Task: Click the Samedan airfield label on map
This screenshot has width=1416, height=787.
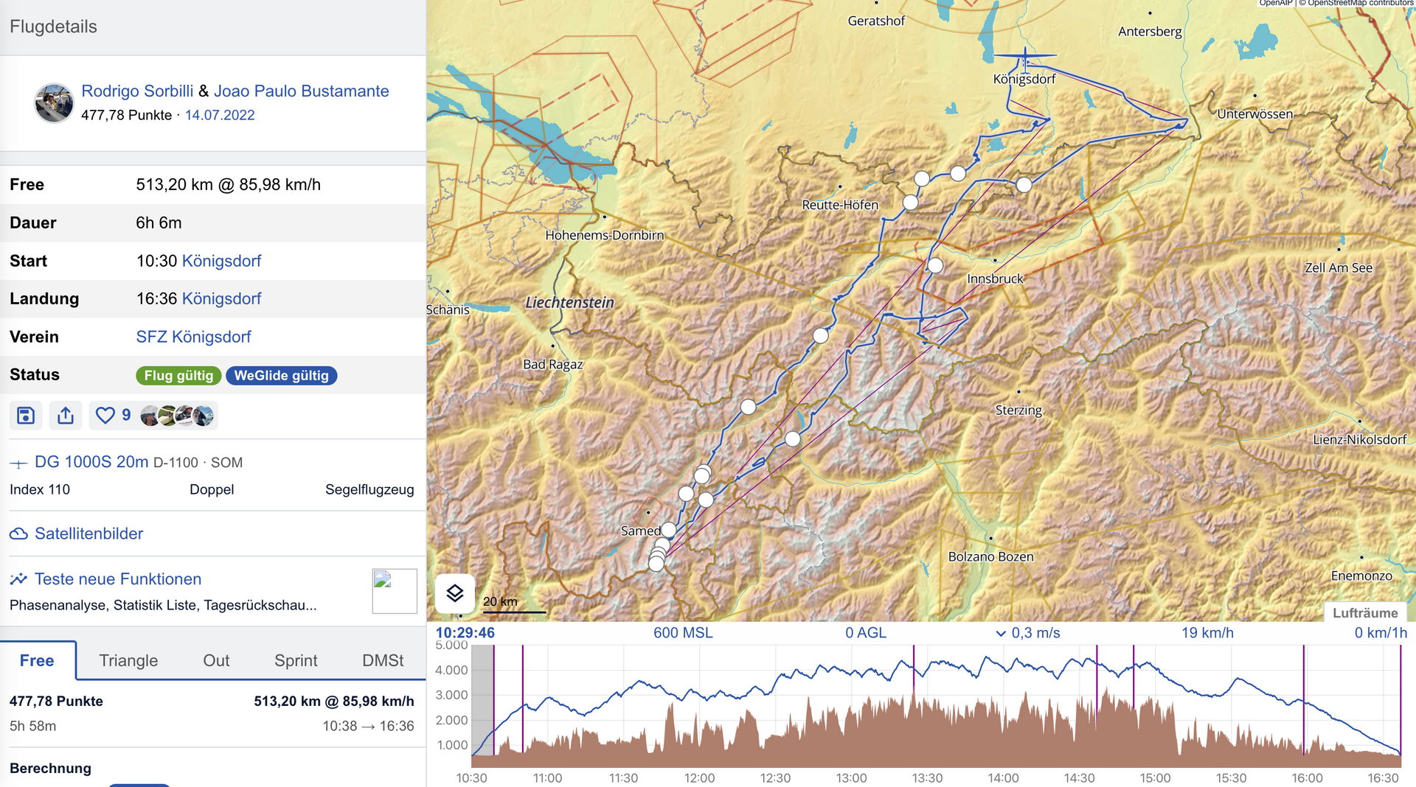Action: [641, 531]
